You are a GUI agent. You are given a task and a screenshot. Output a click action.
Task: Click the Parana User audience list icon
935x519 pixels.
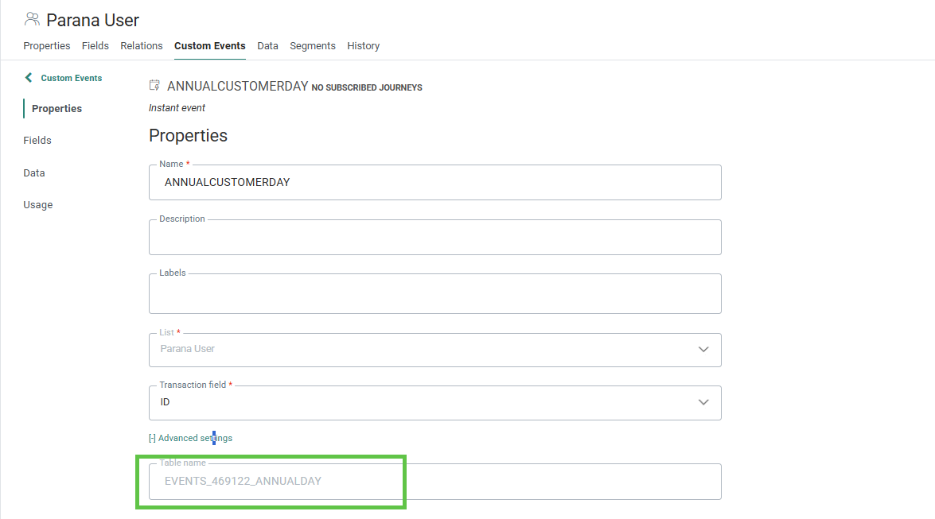32,19
